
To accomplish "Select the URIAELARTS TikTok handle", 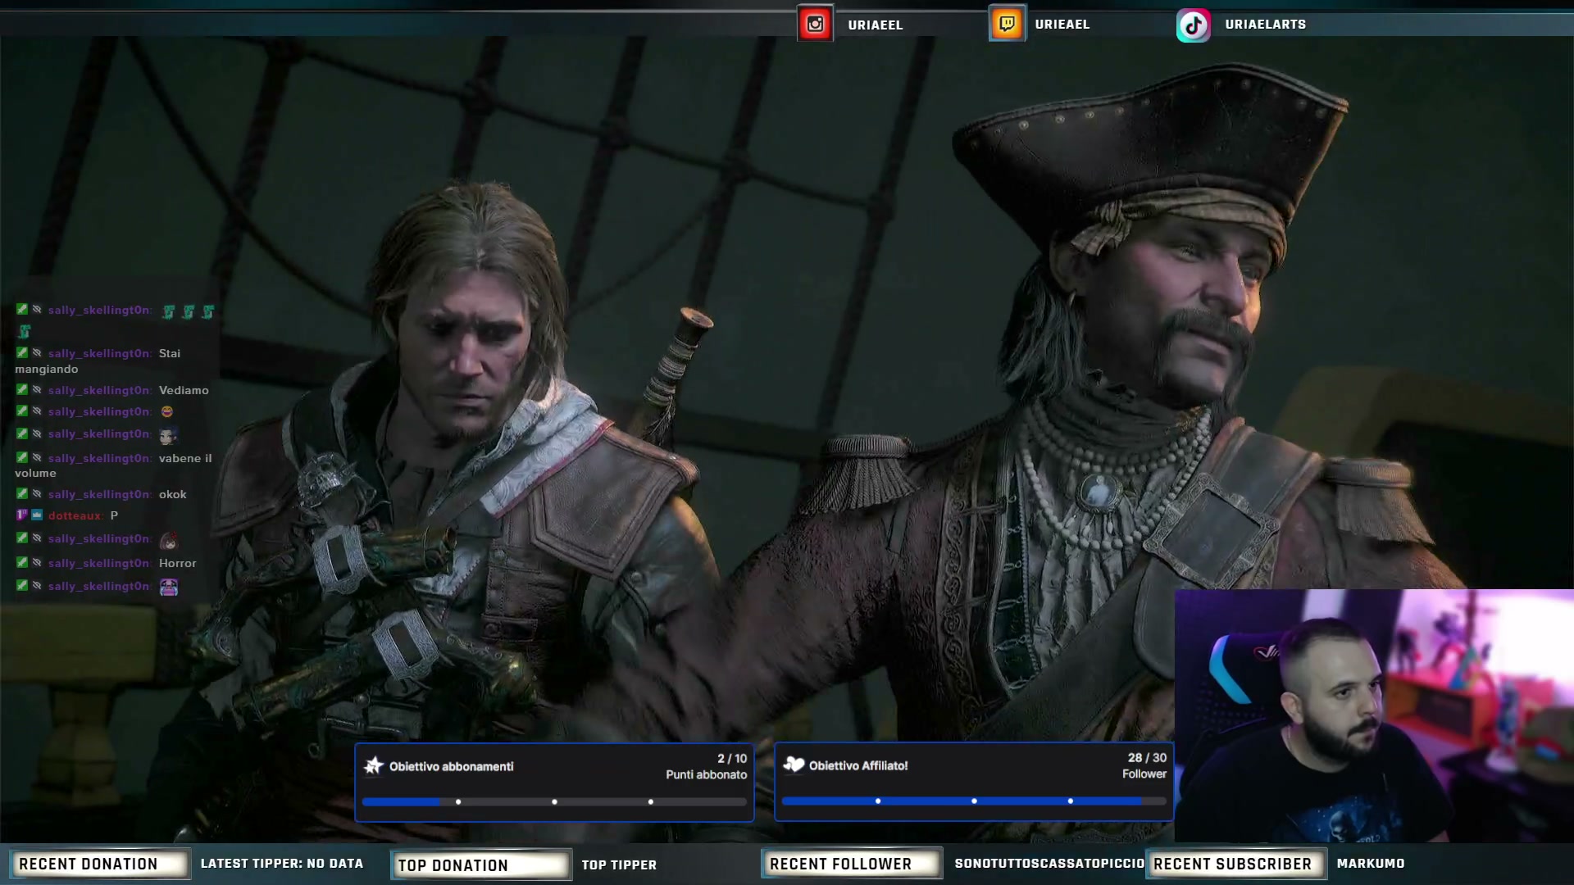I will click(x=1266, y=24).
